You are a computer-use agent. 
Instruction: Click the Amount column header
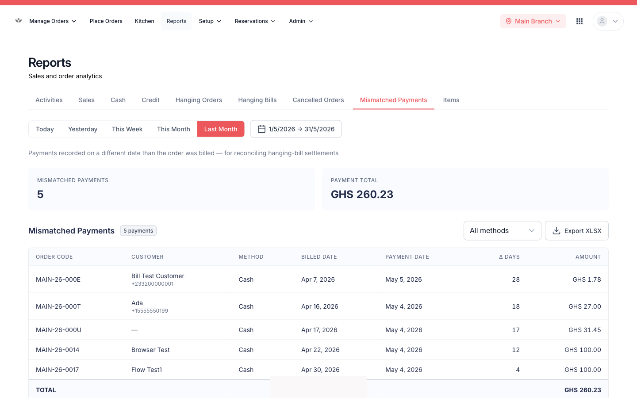[x=588, y=257]
